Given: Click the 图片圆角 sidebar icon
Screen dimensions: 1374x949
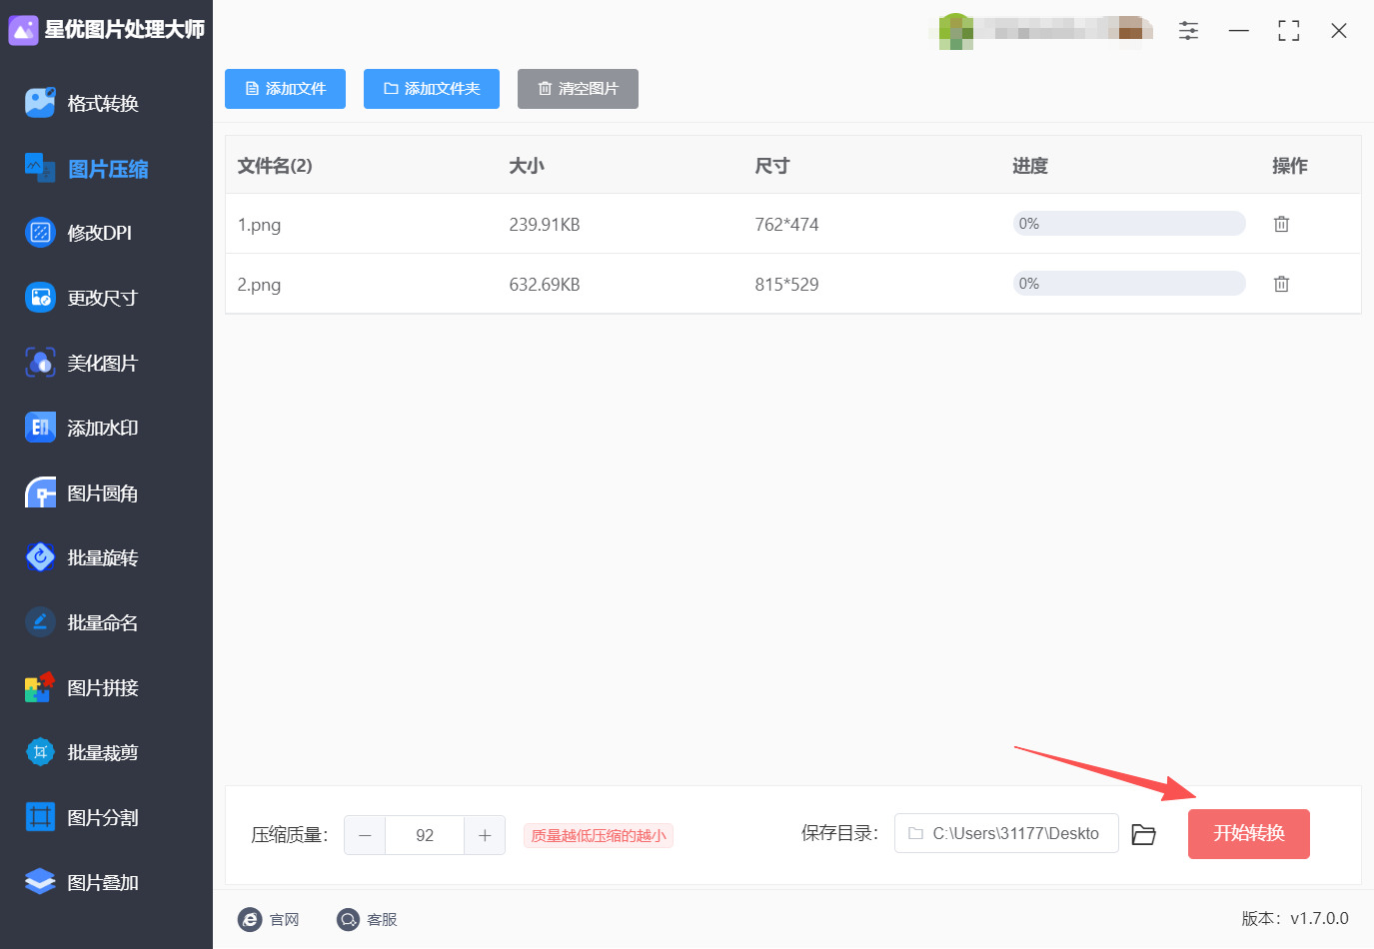Looking at the screenshot, I should point(40,492).
